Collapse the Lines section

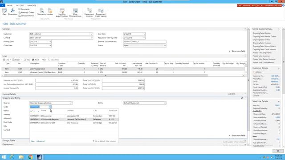[x=245, y=56]
